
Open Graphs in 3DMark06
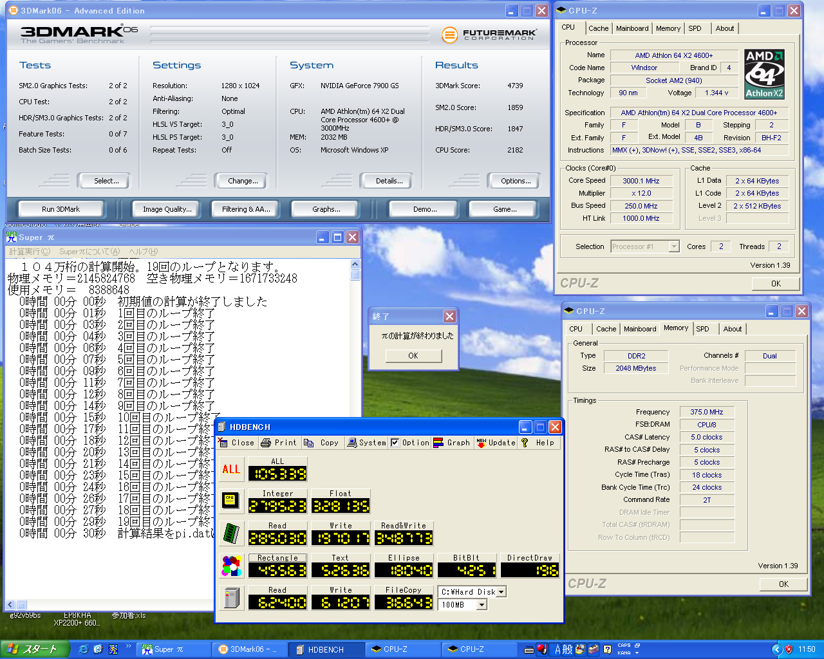(x=326, y=209)
